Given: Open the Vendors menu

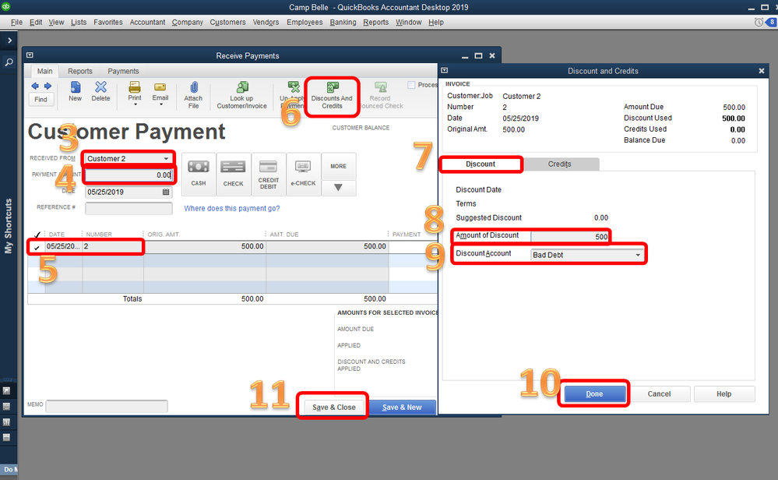Looking at the screenshot, I should click(266, 23).
